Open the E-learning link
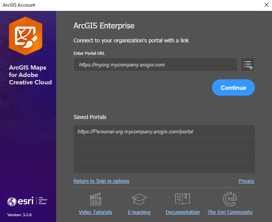The width and height of the screenshot is (272, 222). 139,212
